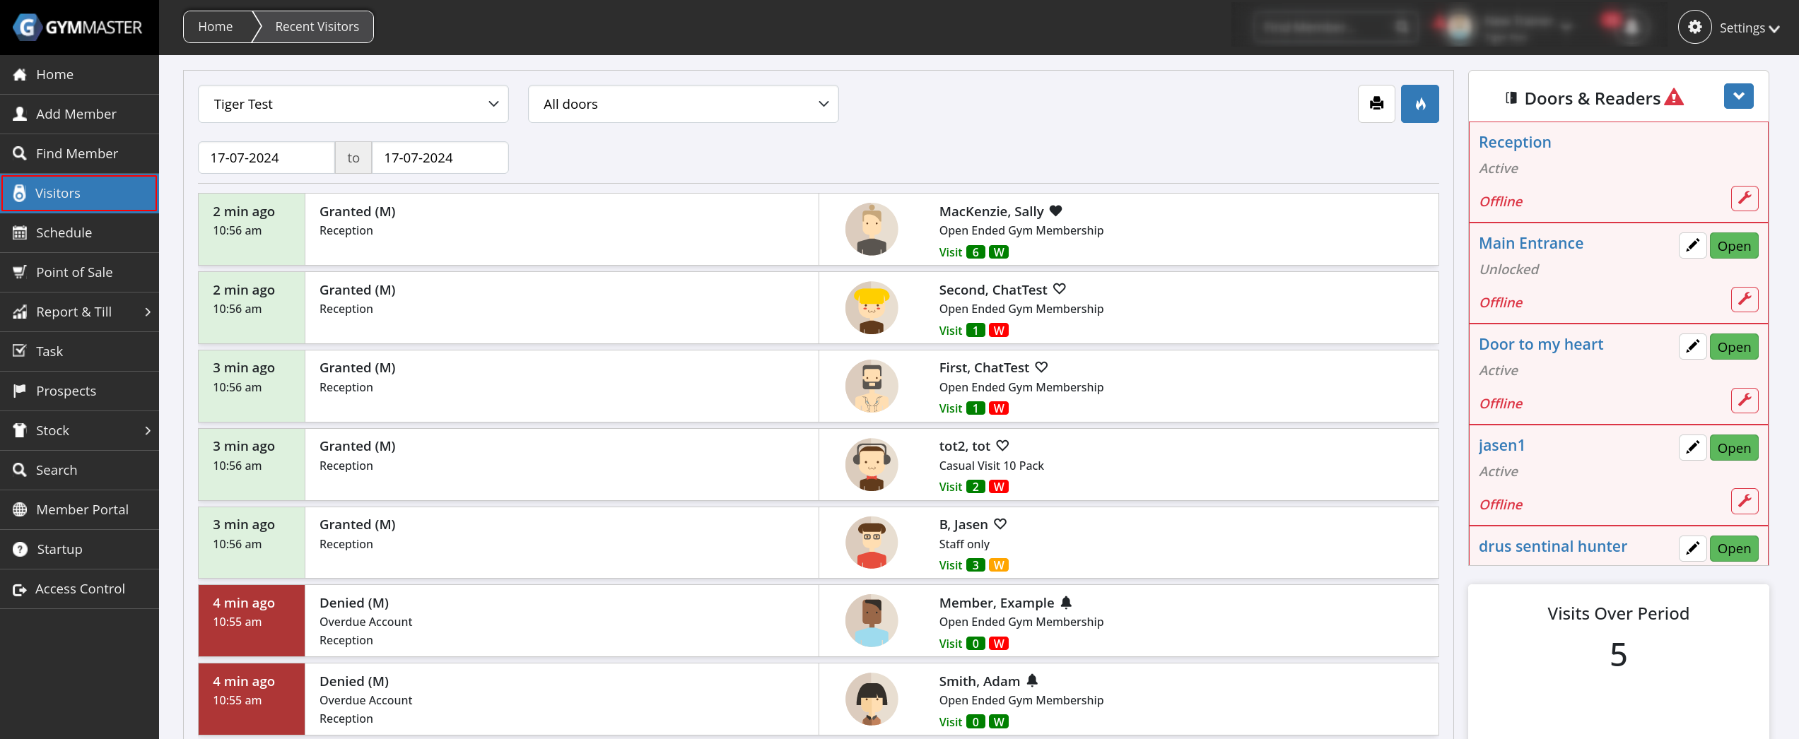Click the print icon button
Image resolution: width=1799 pixels, height=739 pixels.
(1376, 104)
